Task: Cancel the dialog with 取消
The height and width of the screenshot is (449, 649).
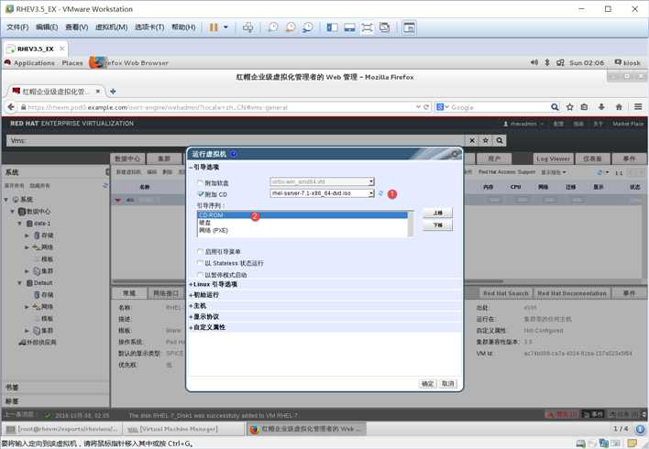Action: tap(448, 384)
